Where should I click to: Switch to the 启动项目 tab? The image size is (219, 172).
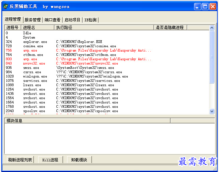pyautogui.click(x=72, y=20)
